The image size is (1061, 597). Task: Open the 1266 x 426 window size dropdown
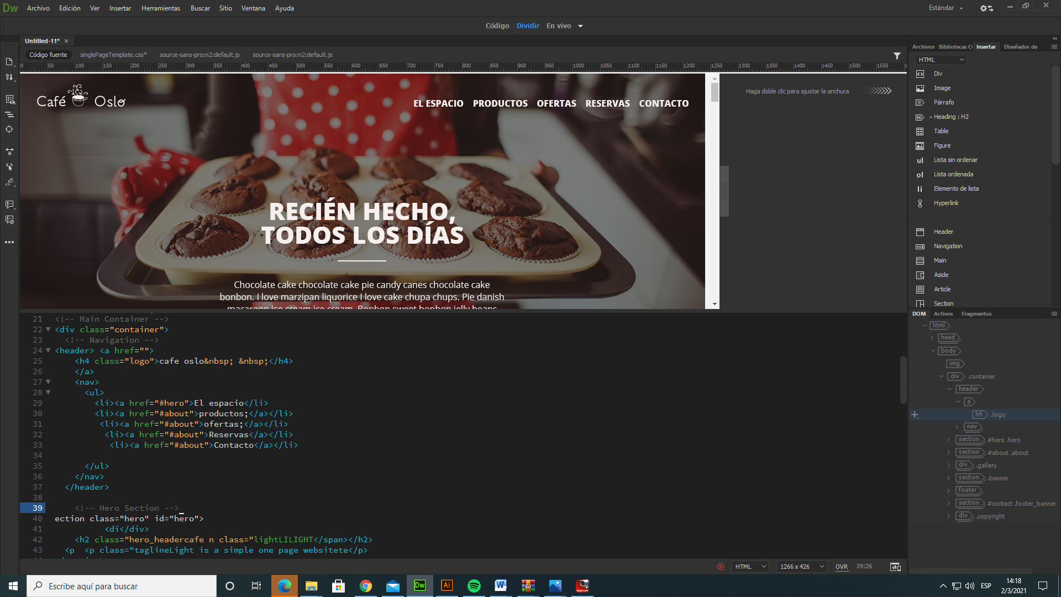point(802,567)
